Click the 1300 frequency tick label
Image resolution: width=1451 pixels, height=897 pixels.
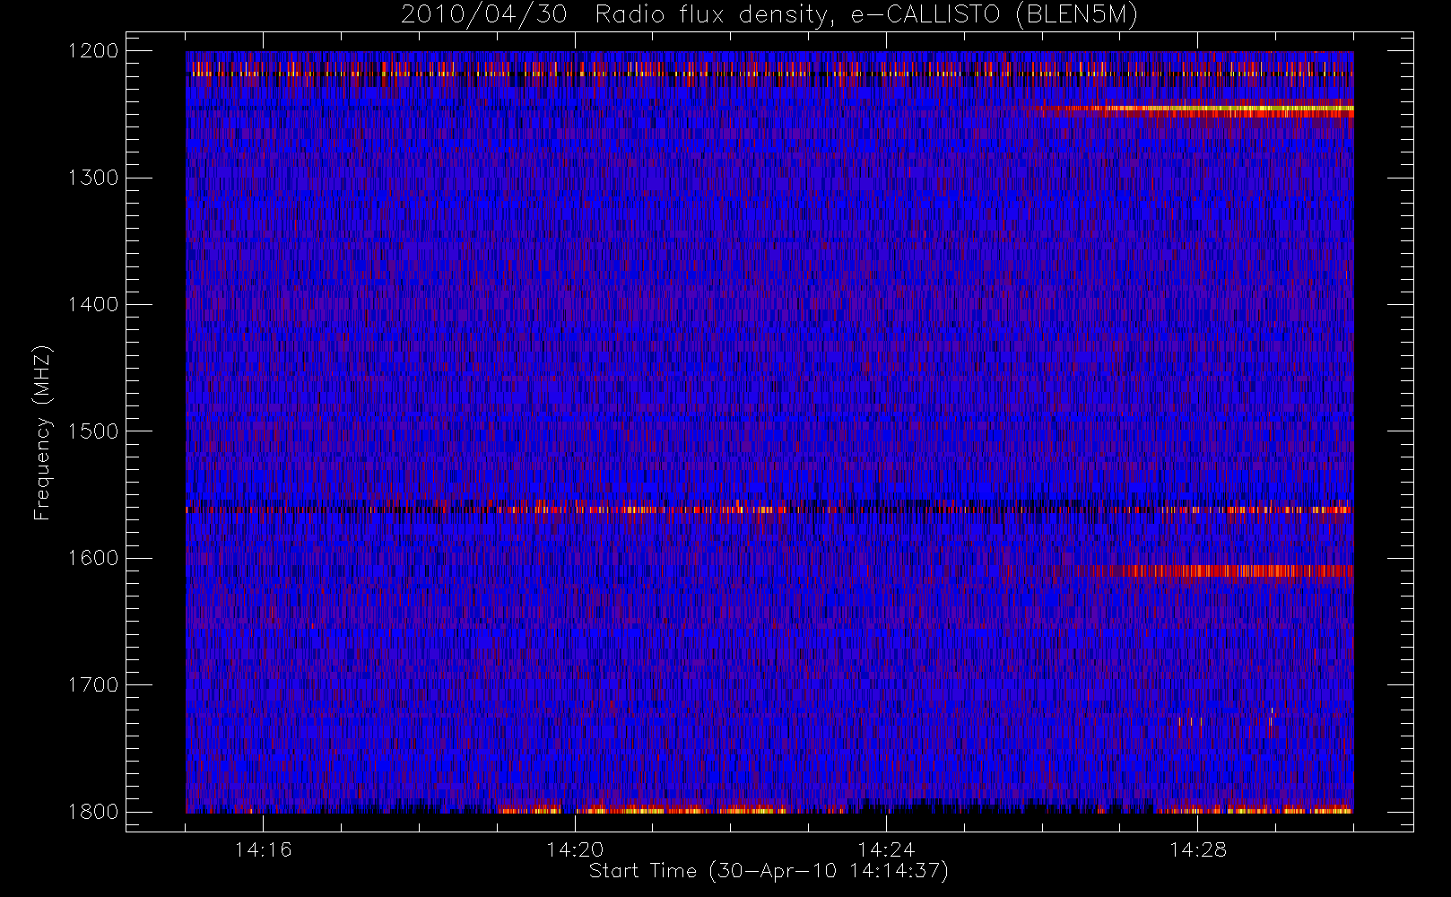click(93, 178)
